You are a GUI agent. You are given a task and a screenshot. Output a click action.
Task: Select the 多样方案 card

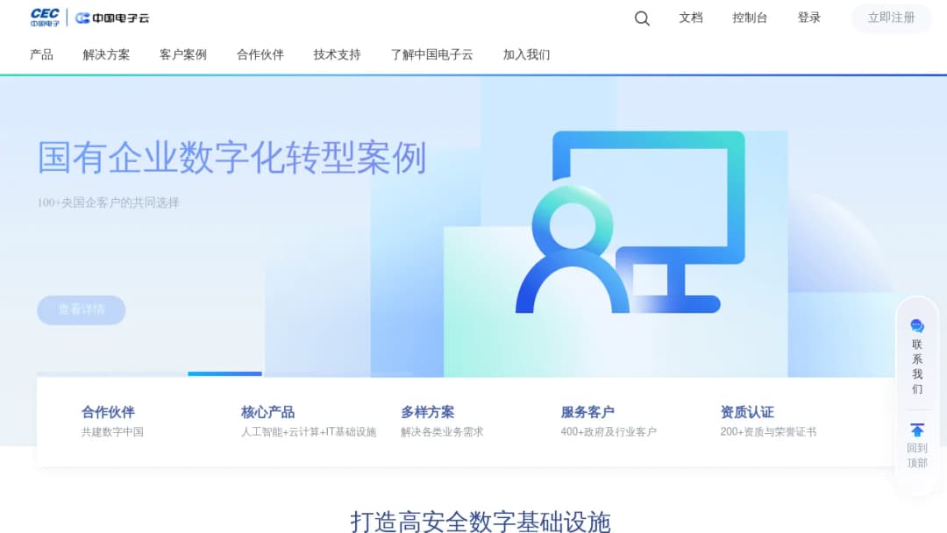442,421
